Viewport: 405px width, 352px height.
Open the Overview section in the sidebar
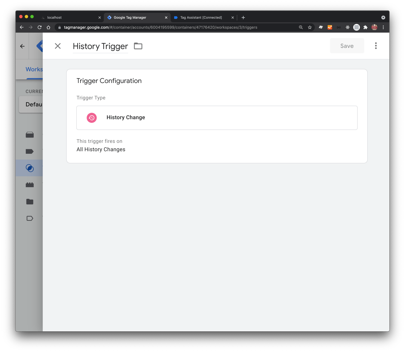(x=30, y=135)
